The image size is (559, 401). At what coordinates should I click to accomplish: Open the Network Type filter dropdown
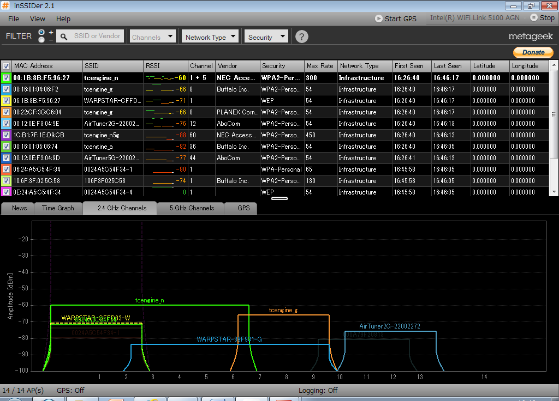pos(210,37)
